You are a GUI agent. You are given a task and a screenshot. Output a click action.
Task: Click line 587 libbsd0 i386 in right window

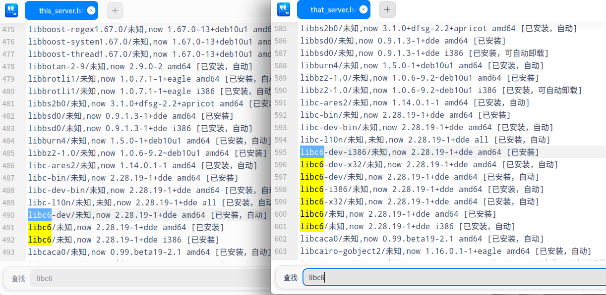424,53
